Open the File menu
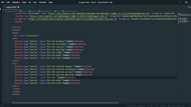Viewport: 191px width, 107px height. pyautogui.click(x=3, y=2)
